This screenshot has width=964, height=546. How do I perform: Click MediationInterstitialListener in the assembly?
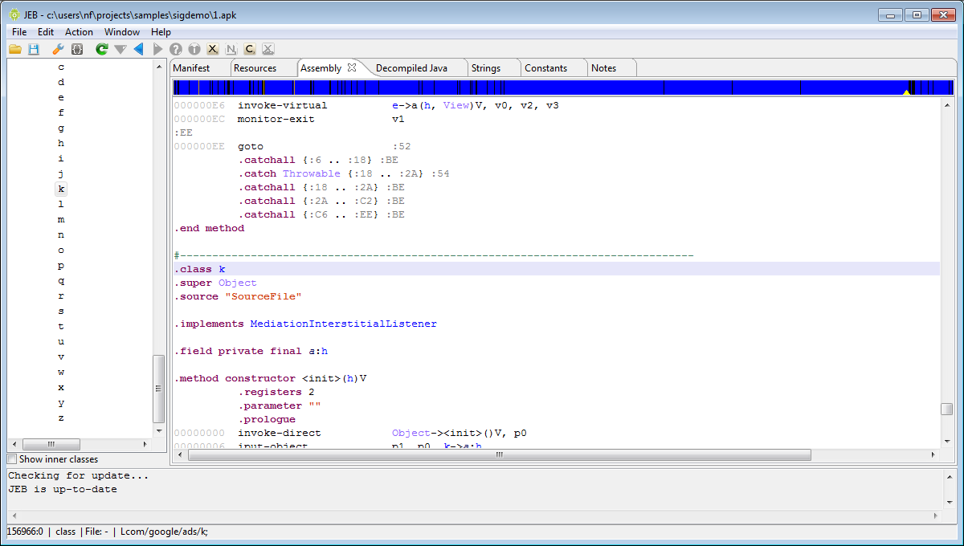click(x=343, y=324)
